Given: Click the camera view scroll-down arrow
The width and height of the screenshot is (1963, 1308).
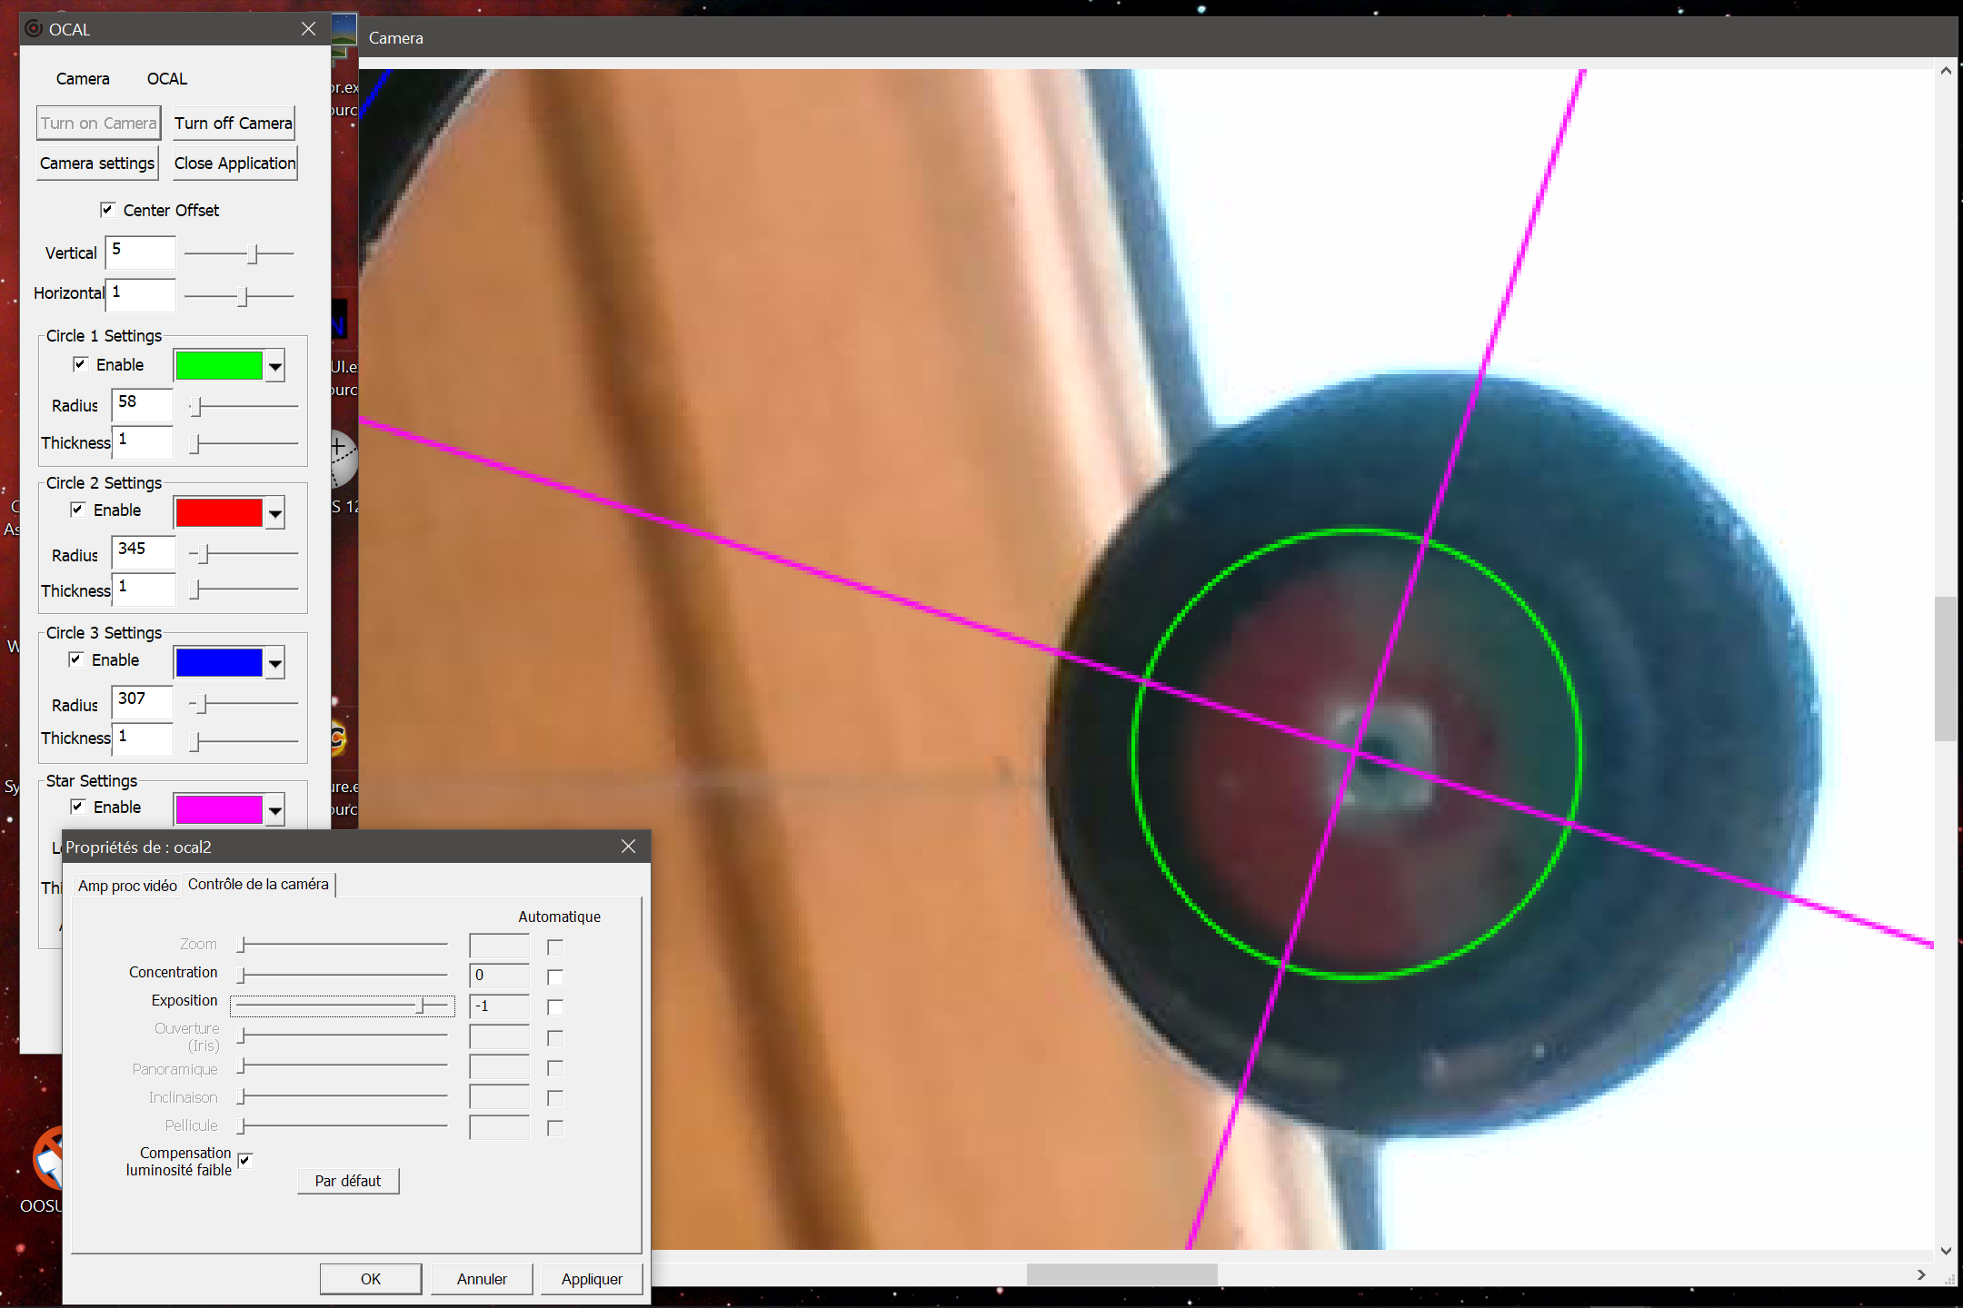Looking at the screenshot, I should 1946,1251.
